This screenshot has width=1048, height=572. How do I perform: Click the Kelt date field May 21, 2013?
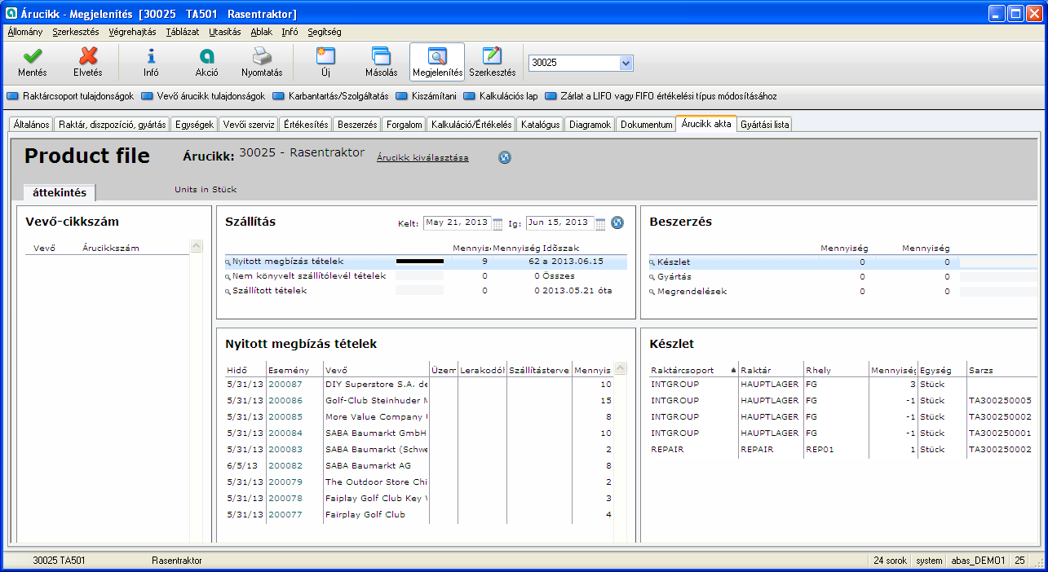tap(457, 223)
